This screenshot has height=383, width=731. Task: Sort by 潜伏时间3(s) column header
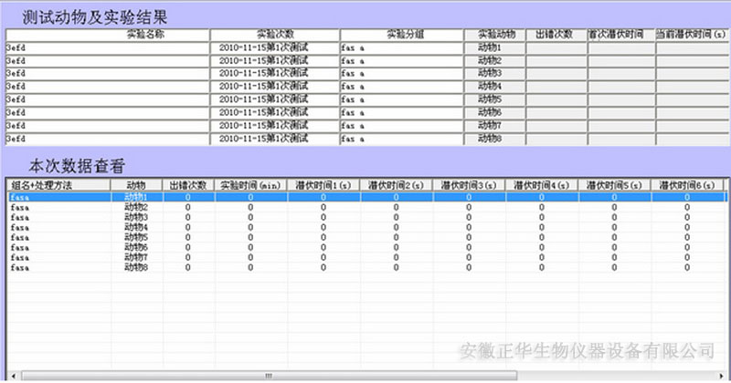coord(469,185)
